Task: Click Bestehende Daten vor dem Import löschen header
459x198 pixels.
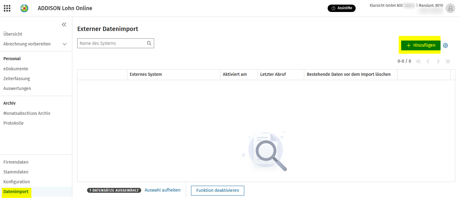Action: pyautogui.click(x=351, y=75)
